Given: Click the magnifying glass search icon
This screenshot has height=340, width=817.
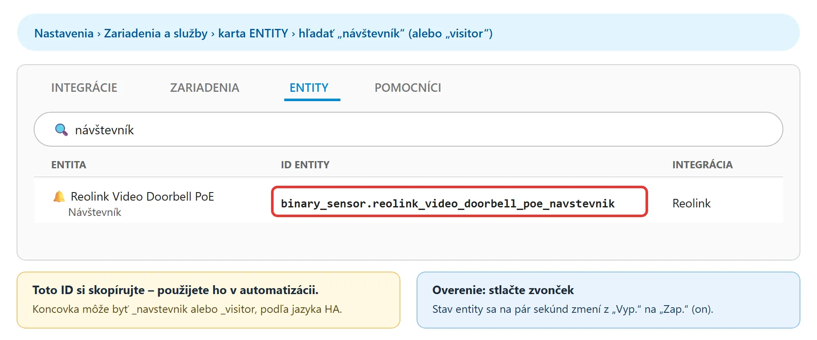Looking at the screenshot, I should pos(62,130).
